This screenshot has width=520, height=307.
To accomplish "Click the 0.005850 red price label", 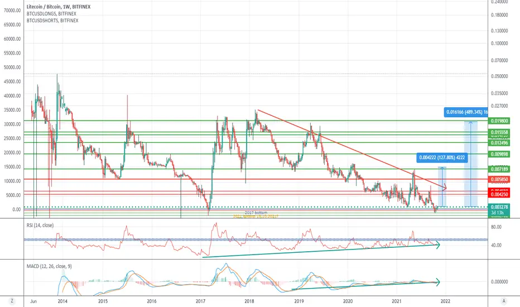I will tap(499, 179).
